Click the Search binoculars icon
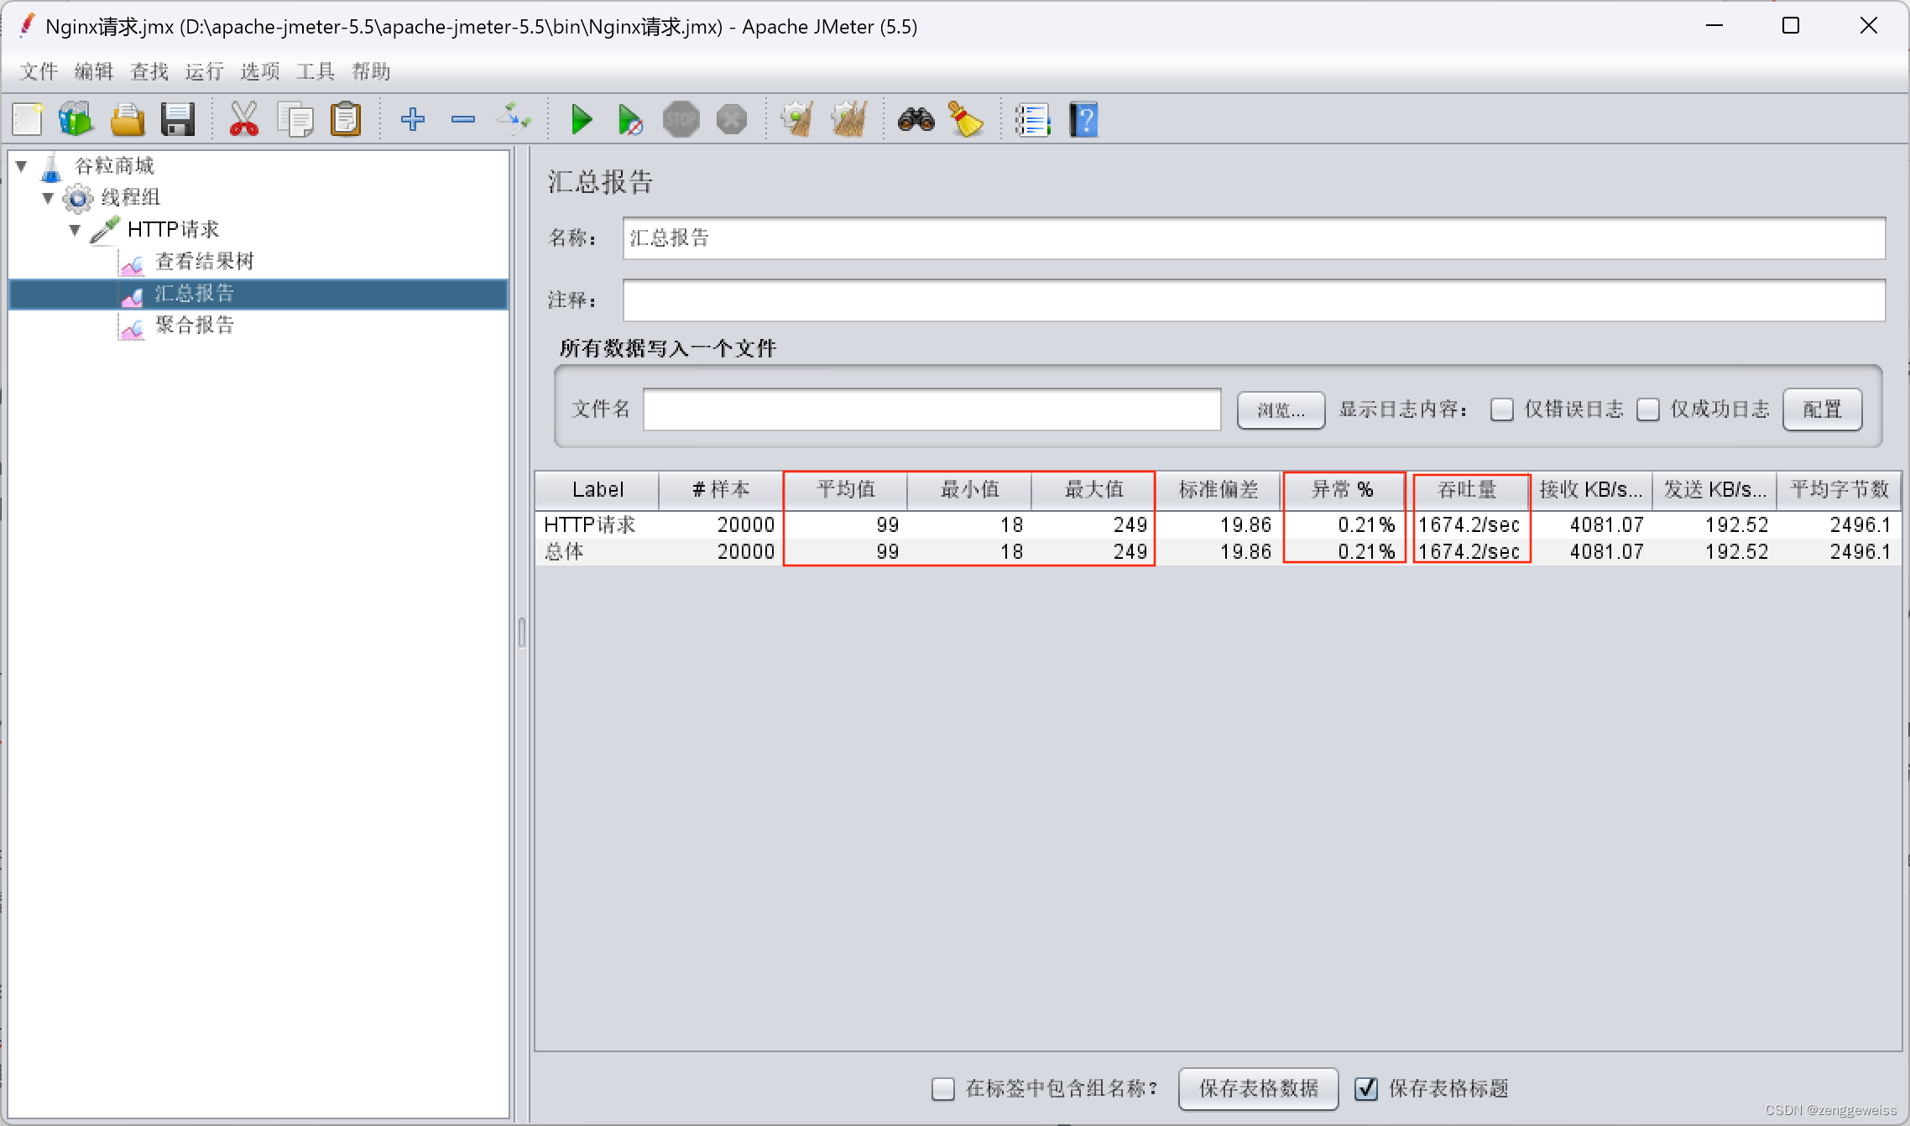The height and width of the screenshot is (1126, 1910). [916, 119]
